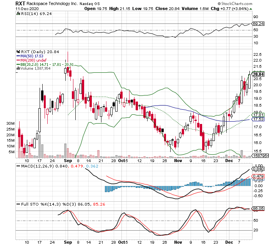Click the Sep label on the price chart axis

point(68,161)
